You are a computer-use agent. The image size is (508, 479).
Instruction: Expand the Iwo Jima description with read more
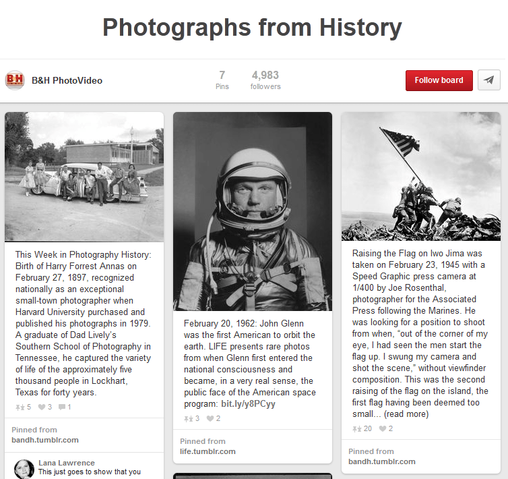406,414
